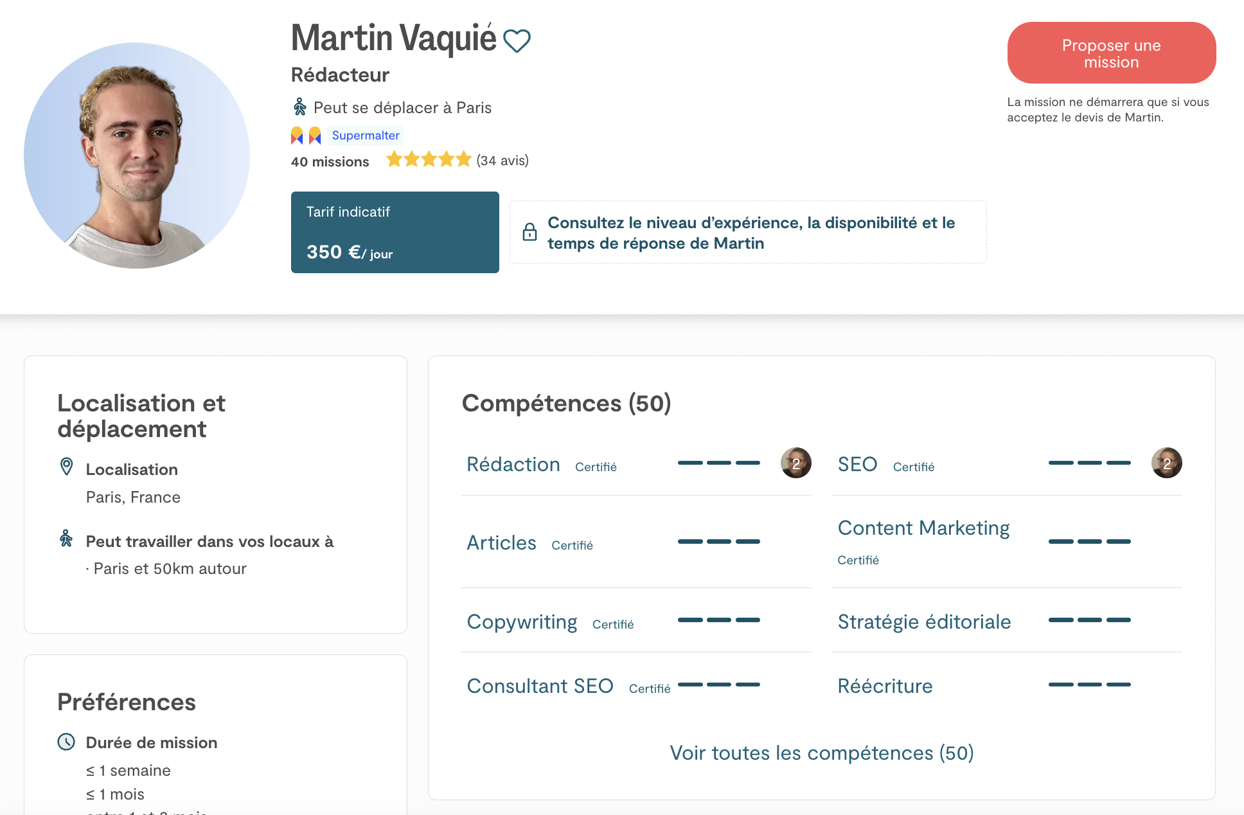1244x815 pixels.
Task: Click the recommender avatar next to Rédaction
Action: coord(795,463)
